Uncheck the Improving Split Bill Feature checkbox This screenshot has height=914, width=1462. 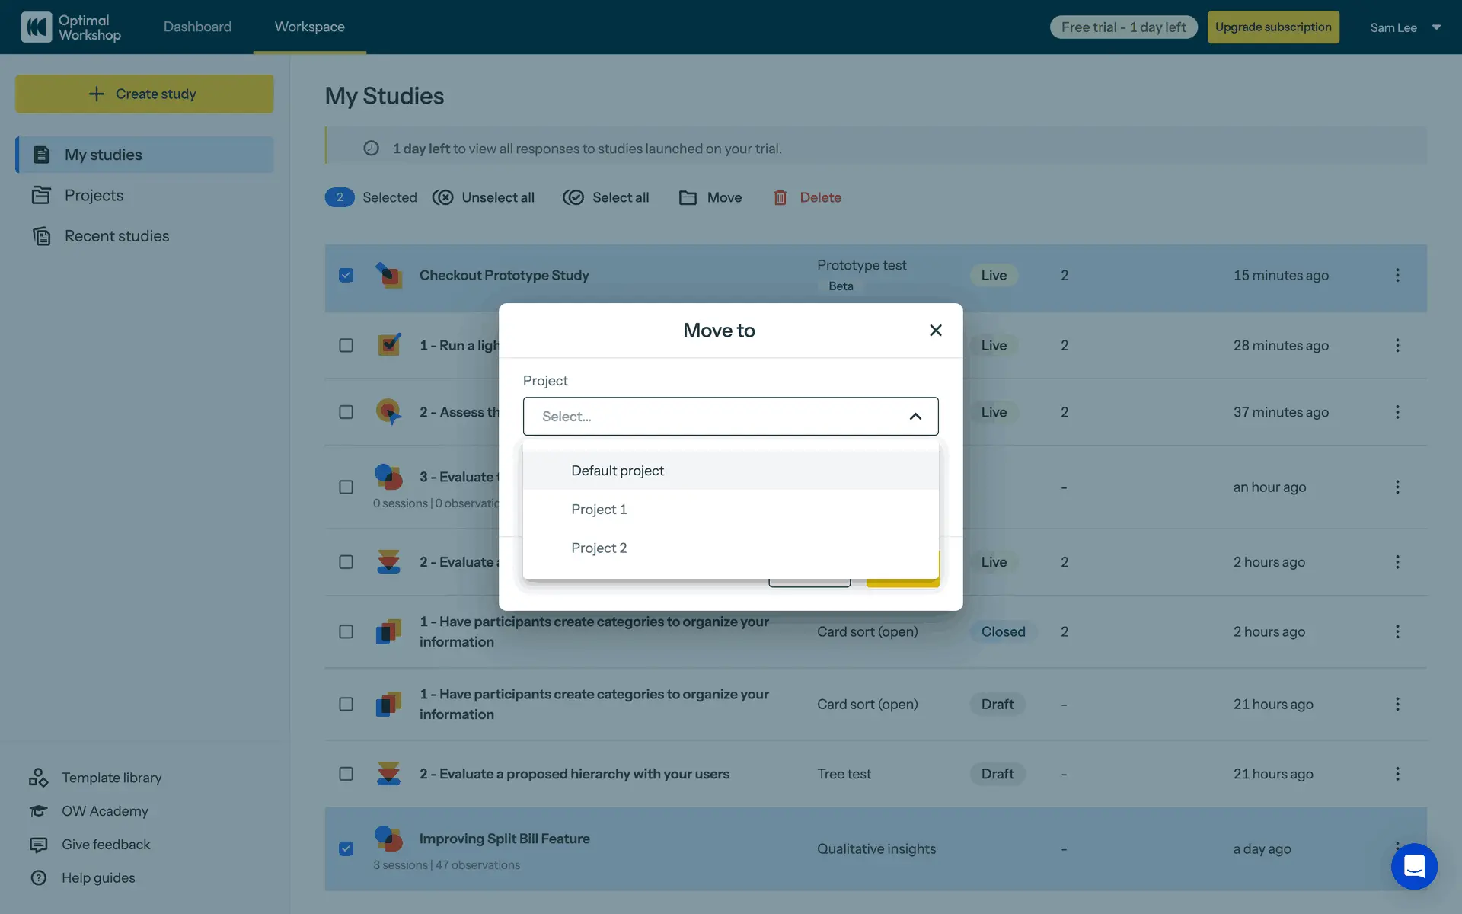click(x=346, y=848)
